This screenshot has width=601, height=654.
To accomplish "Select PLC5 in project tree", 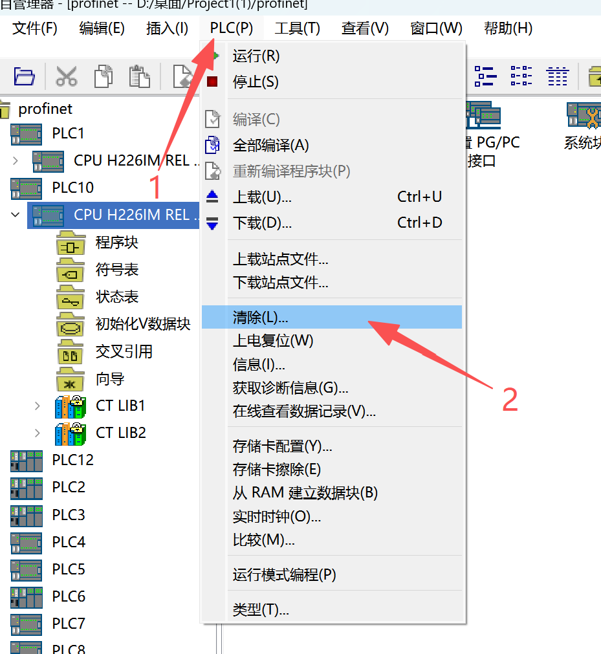I will [69, 569].
